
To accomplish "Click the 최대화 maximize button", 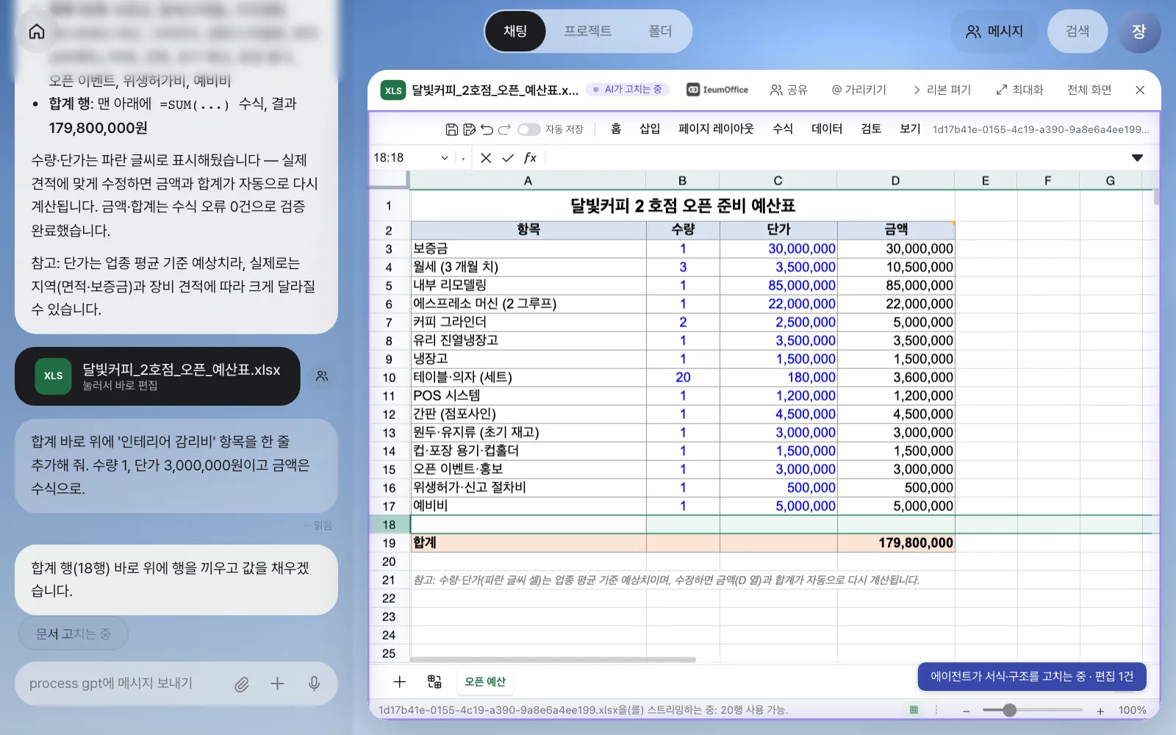I will coord(1019,90).
